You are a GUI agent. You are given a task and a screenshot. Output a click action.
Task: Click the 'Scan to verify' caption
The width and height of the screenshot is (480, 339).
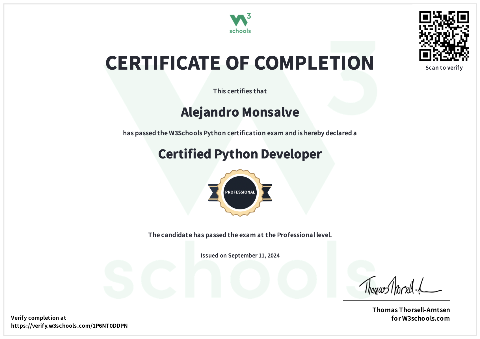(x=444, y=68)
